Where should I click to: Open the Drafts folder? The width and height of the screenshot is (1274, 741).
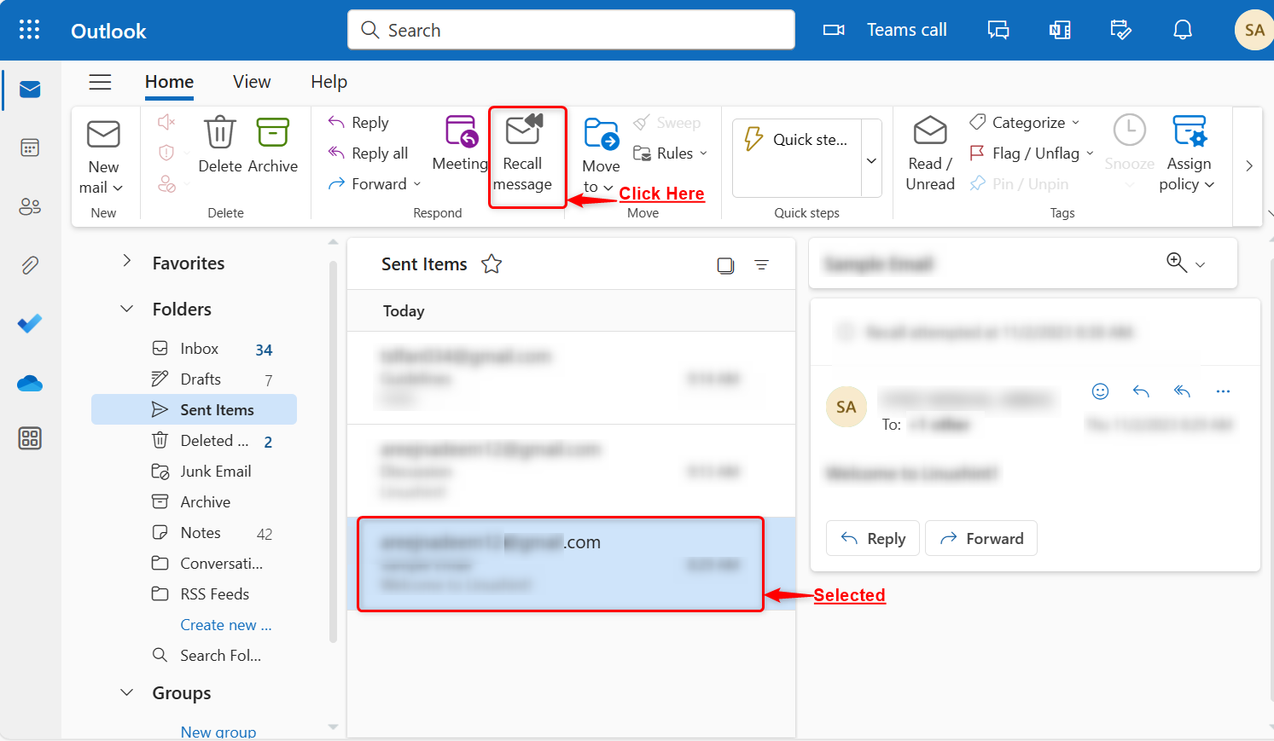point(195,379)
